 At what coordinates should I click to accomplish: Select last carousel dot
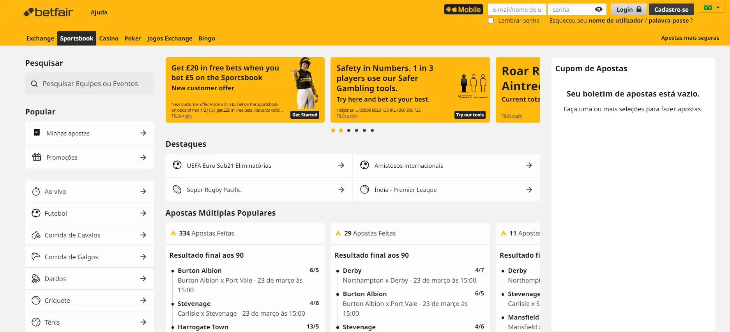click(x=372, y=130)
